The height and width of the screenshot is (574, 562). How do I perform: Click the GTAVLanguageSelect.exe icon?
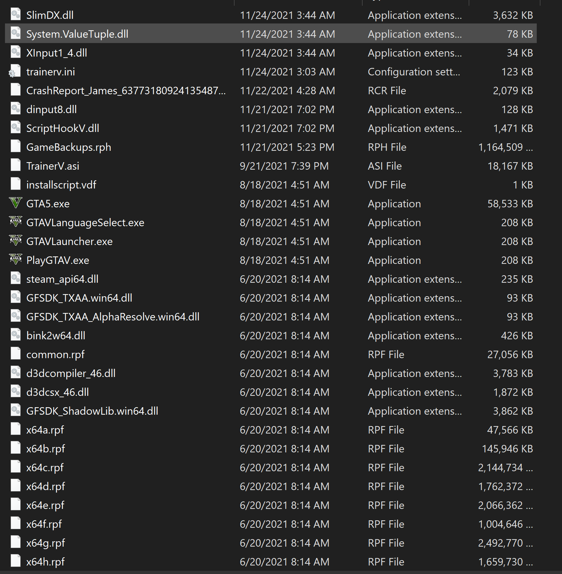pos(15,222)
